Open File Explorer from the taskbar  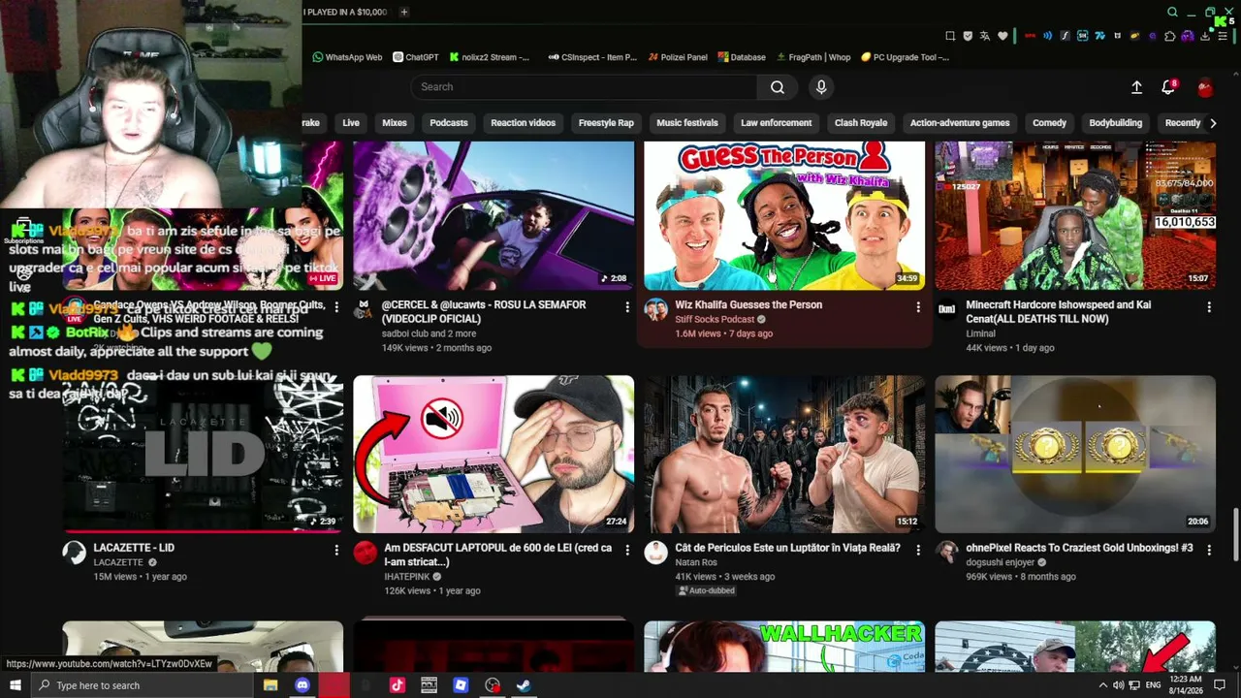(x=270, y=685)
